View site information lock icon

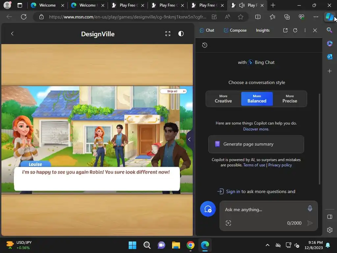[x=41, y=17]
